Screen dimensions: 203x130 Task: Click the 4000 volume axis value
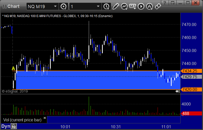[186, 104]
